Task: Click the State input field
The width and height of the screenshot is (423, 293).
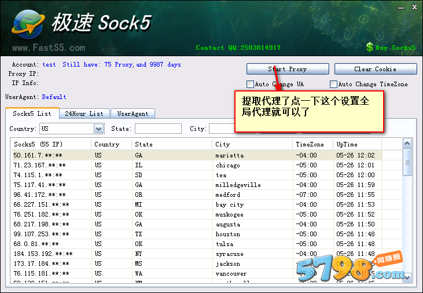Action: (158, 129)
